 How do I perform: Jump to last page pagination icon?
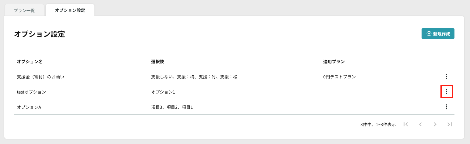pos(450,124)
